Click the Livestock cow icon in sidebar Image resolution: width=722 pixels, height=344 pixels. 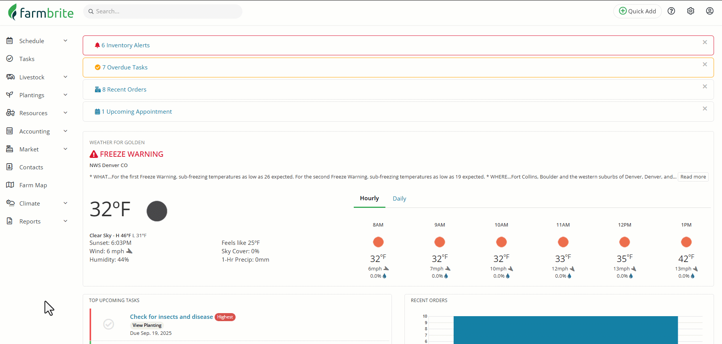click(x=10, y=77)
